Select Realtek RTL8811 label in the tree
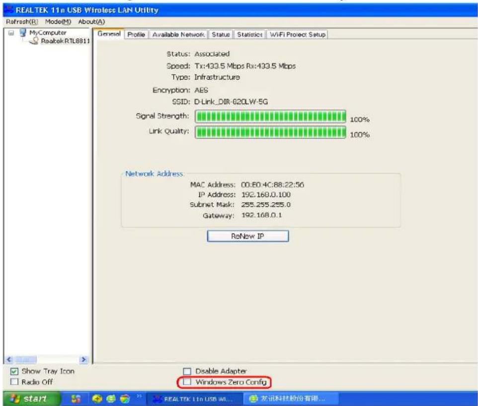This screenshot has width=478, height=406. click(x=66, y=41)
